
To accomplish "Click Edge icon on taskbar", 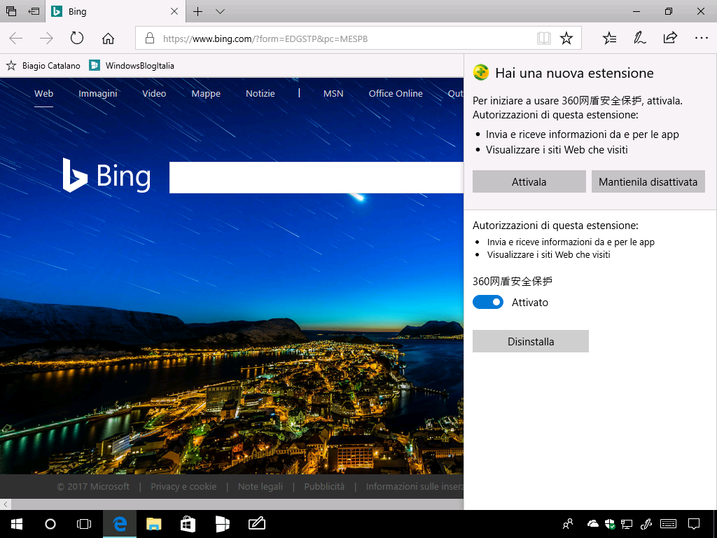I will (120, 524).
